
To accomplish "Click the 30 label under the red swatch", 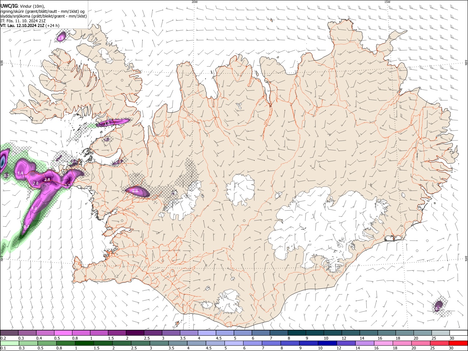I will [452, 348].
